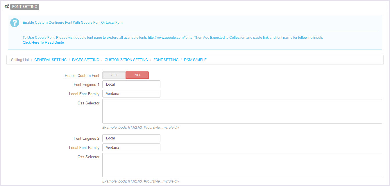The height and width of the screenshot is (186, 390).
Task: Click the Setting List breadcrumb label
Action: tap(20, 60)
